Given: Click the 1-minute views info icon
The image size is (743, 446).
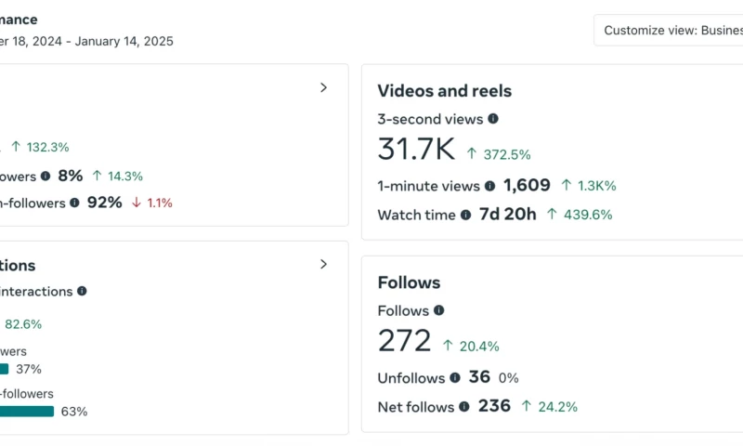Looking at the screenshot, I should (x=490, y=186).
